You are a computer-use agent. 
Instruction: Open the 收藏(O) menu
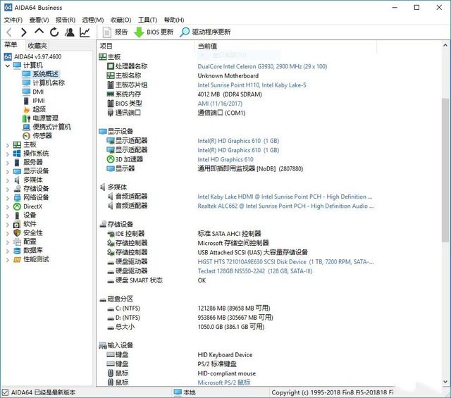[121, 20]
